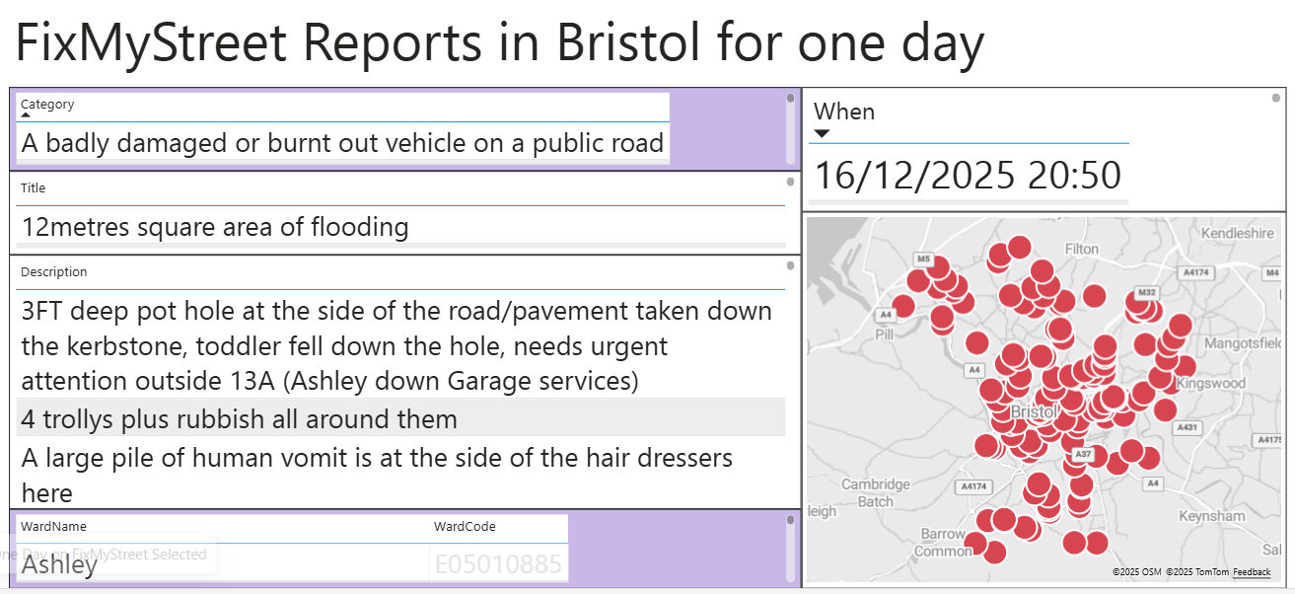Open more options on the Category visual
The height and width of the screenshot is (594, 1295).
(x=789, y=96)
